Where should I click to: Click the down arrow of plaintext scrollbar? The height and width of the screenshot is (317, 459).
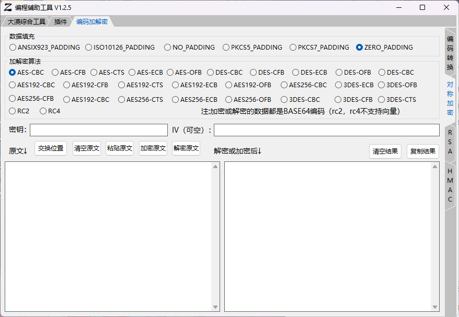[x=215, y=307]
